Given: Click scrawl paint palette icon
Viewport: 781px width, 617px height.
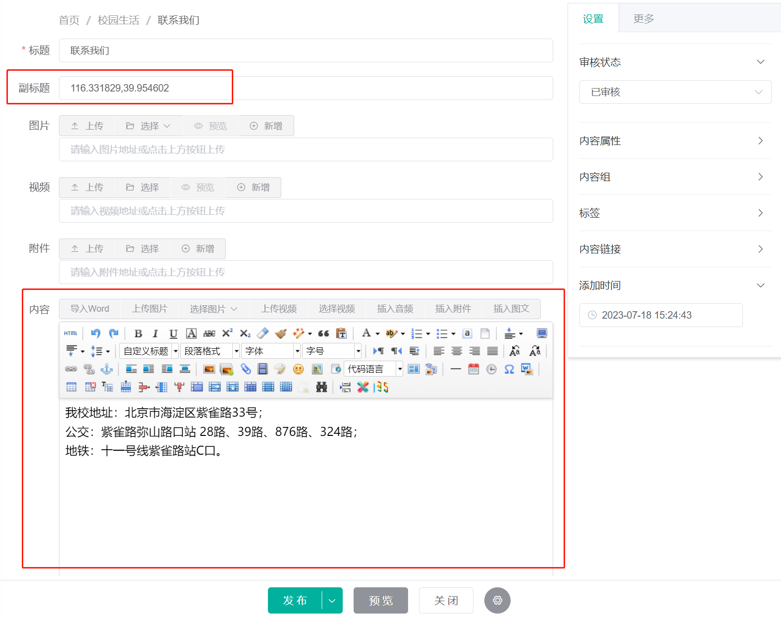Looking at the screenshot, I should [280, 369].
